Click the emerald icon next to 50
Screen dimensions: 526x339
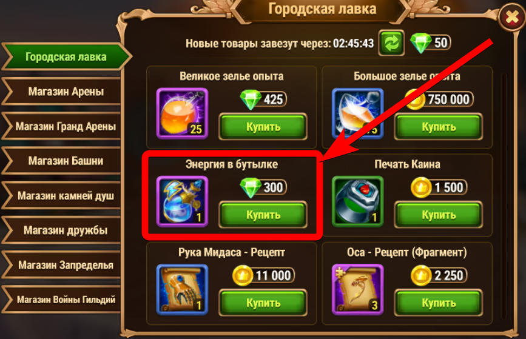point(421,43)
